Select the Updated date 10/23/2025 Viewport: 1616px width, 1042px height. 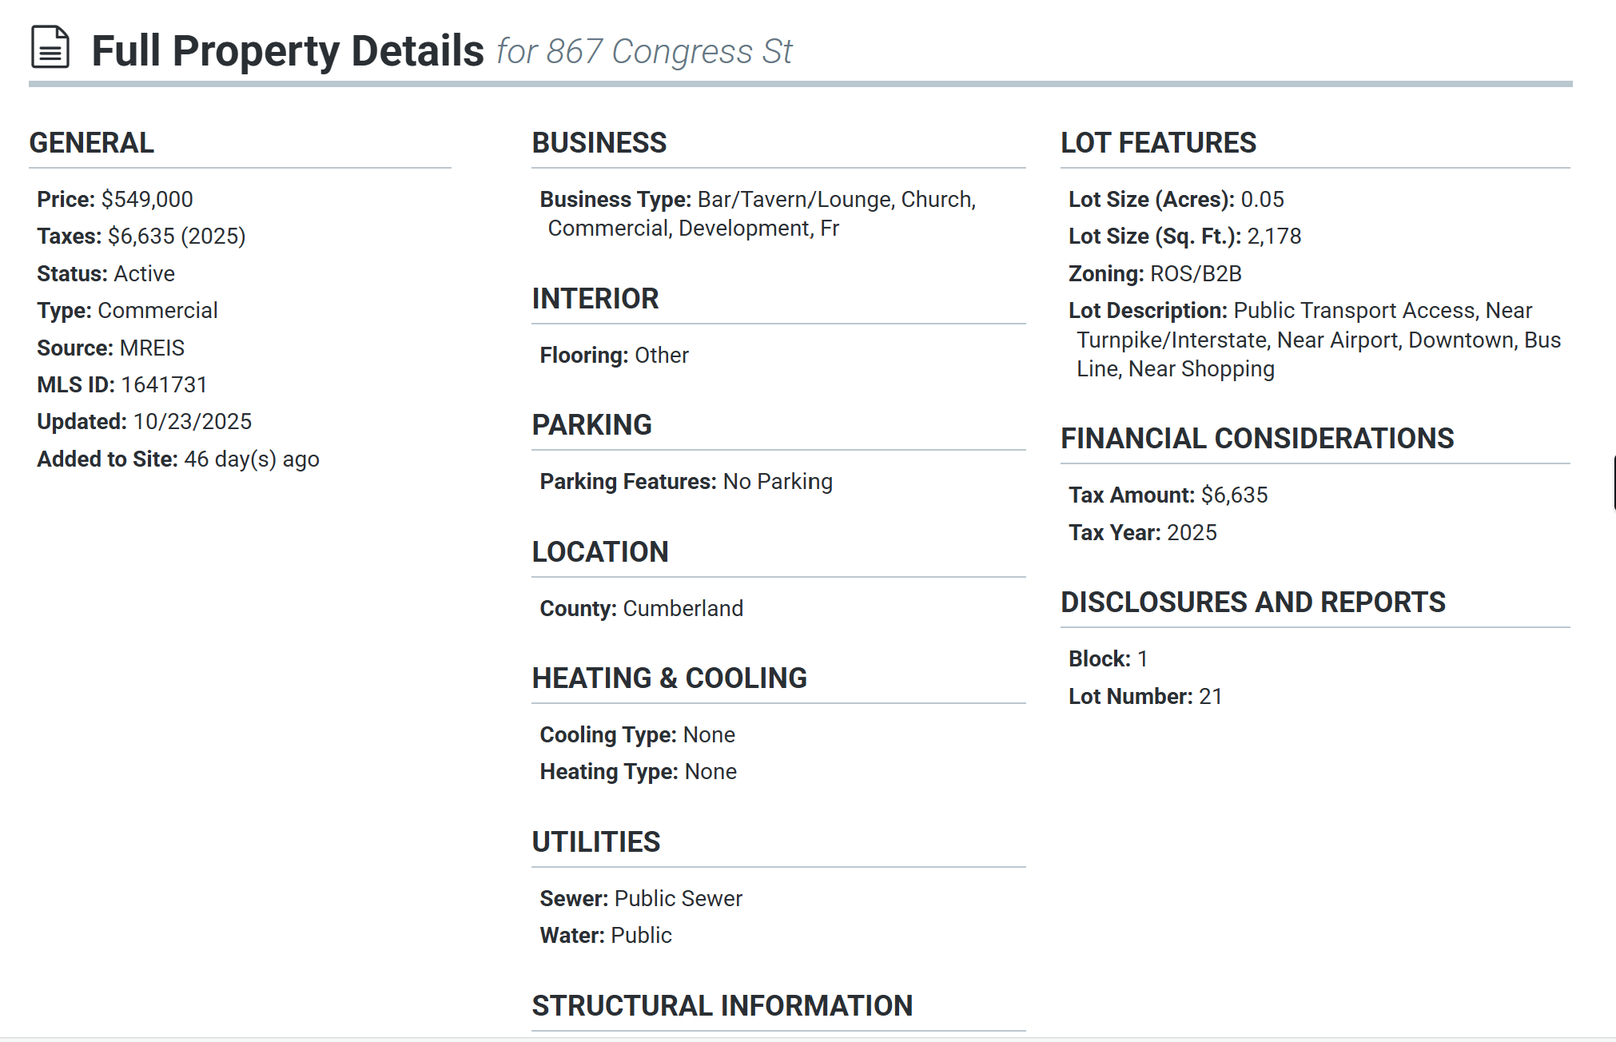point(192,421)
